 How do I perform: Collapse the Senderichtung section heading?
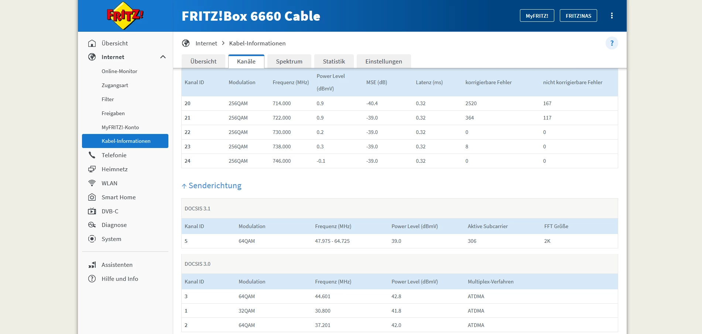pyautogui.click(x=212, y=186)
